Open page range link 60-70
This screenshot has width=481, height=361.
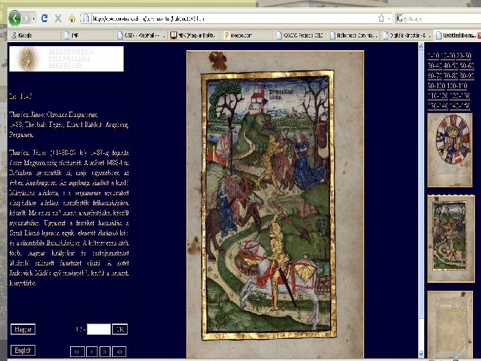tap(435, 76)
